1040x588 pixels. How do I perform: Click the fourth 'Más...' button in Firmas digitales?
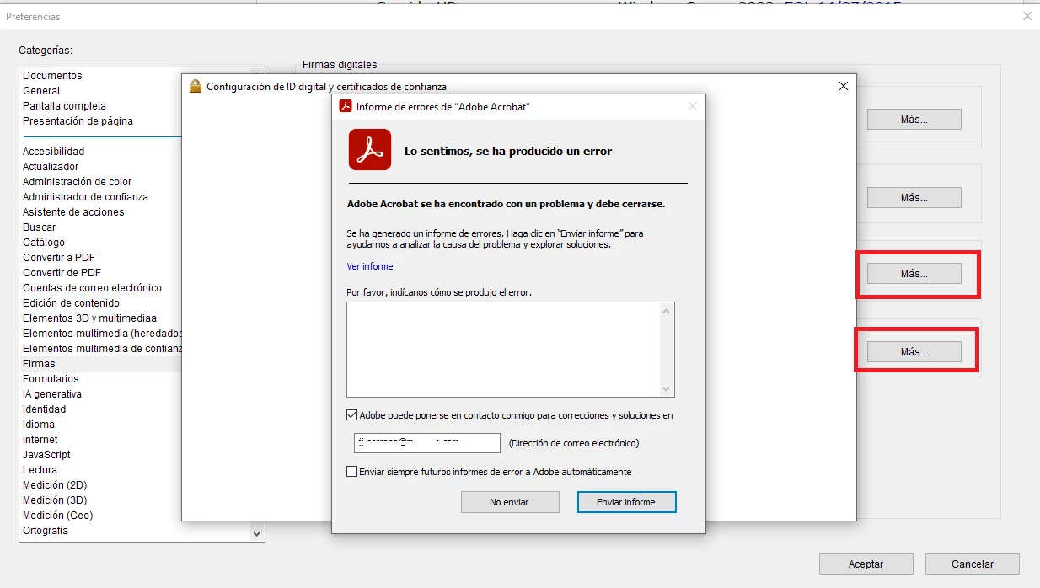(914, 352)
